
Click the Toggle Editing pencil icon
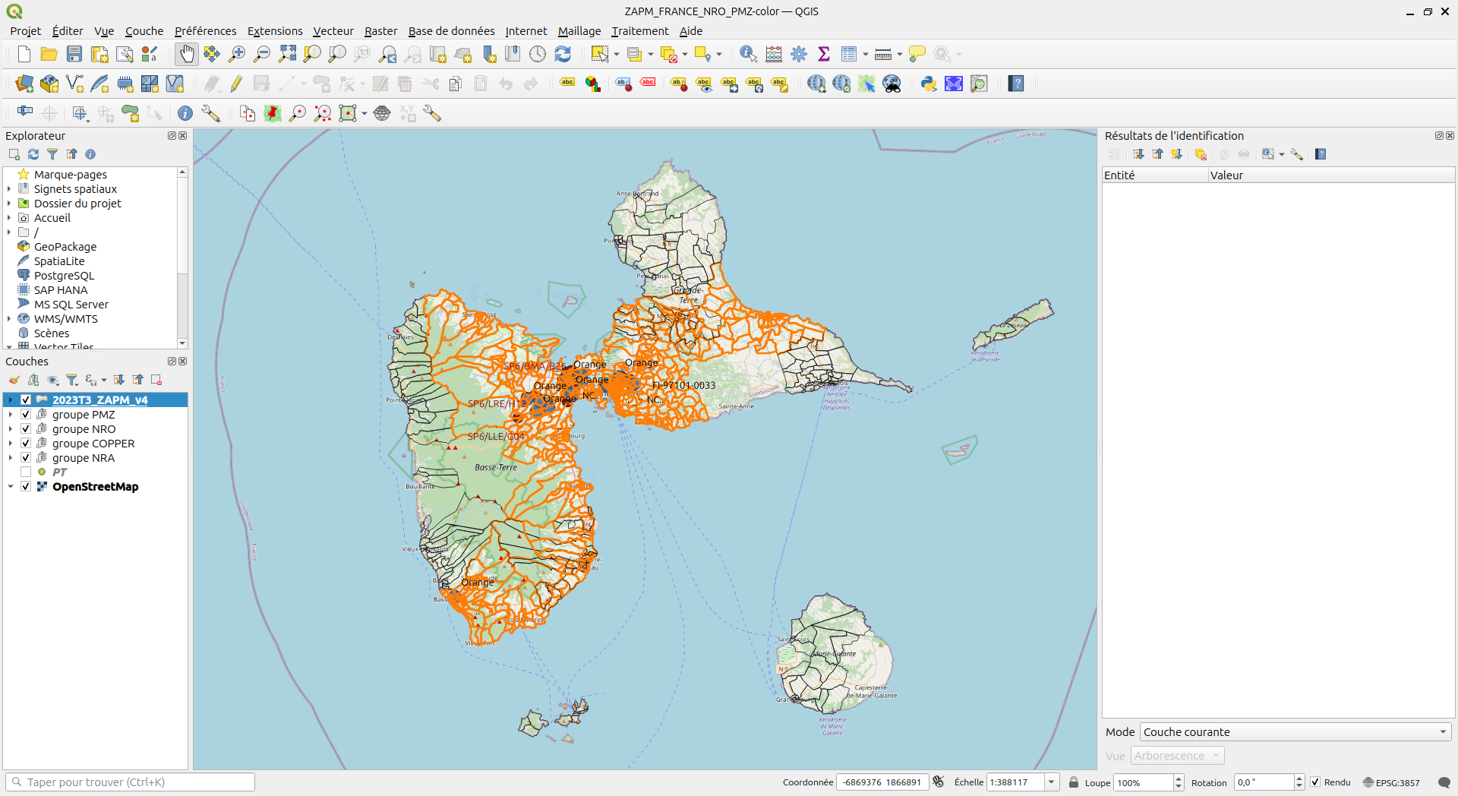click(x=236, y=84)
